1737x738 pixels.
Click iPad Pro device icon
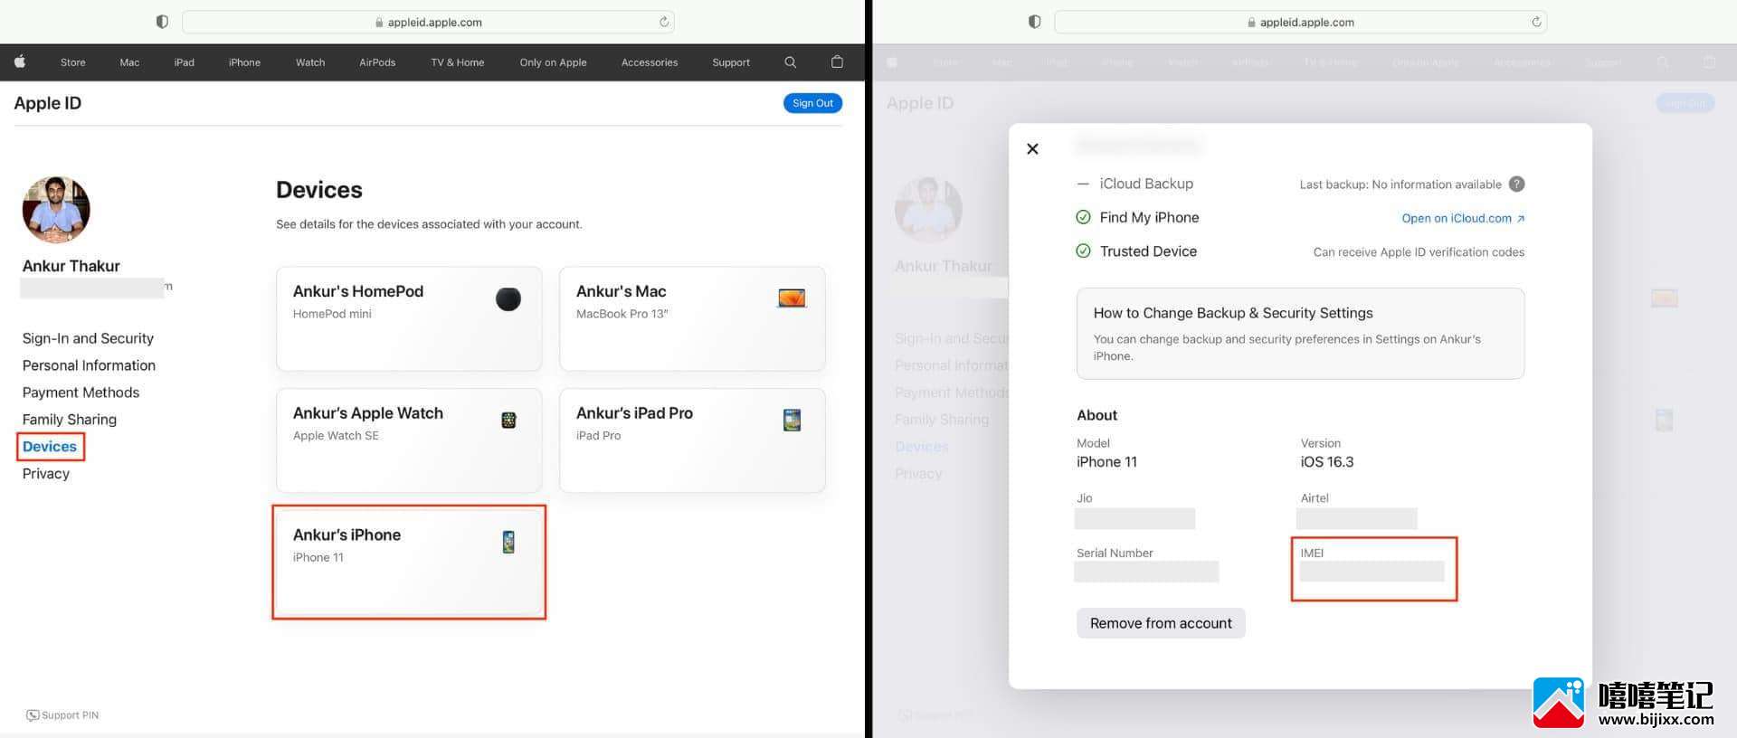coord(792,420)
